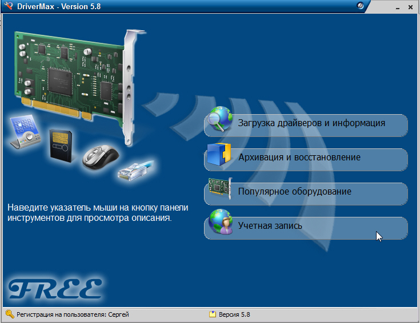
Task: Click the PCI card icon beside Популярное оборудование
Action: point(220,188)
